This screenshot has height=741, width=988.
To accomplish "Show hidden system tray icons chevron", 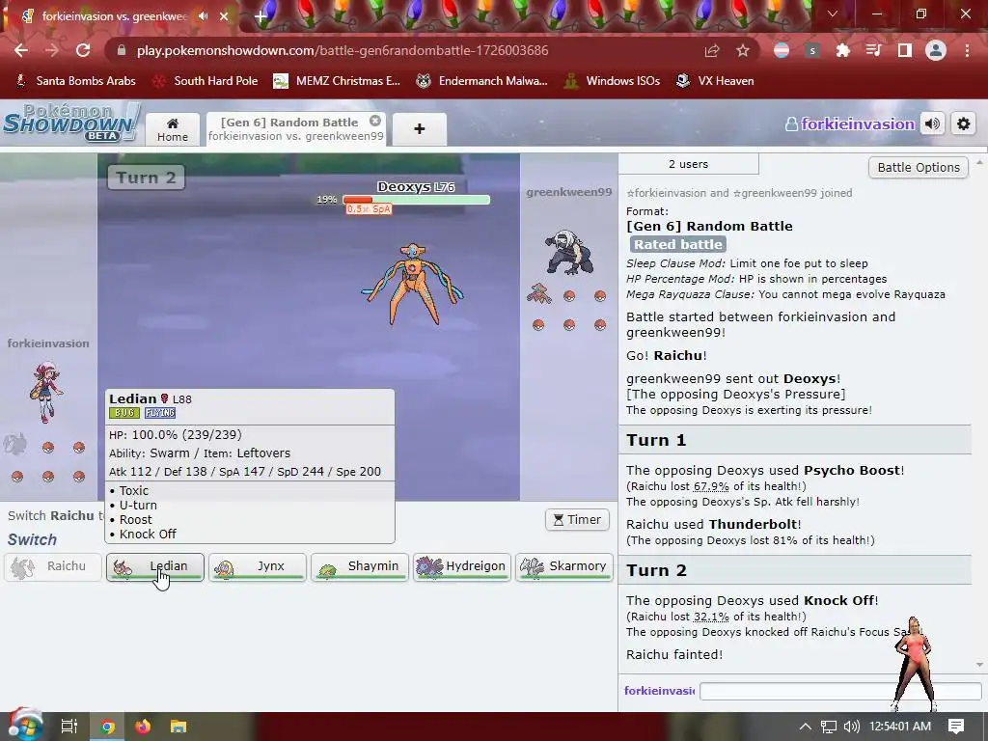I will [806, 727].
